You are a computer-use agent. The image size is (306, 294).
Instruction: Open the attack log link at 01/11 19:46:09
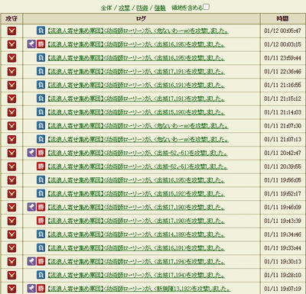click(x=136, y=207)
